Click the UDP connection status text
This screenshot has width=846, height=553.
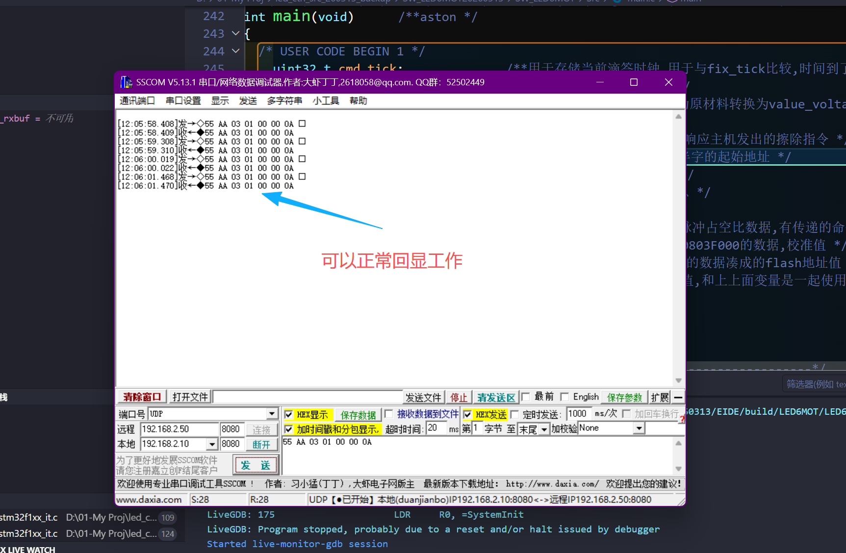480,500
